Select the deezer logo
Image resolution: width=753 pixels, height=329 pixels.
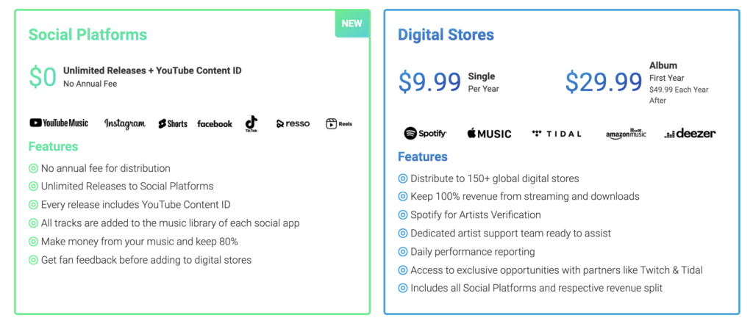(x=690, y=134)
